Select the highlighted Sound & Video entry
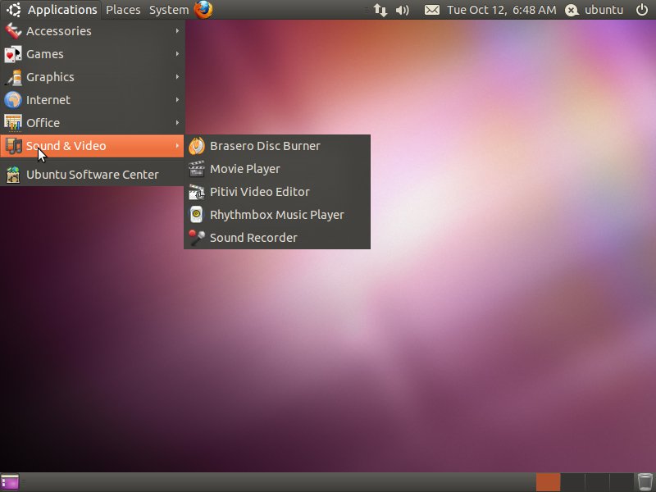656x492 pixels. 92,146
